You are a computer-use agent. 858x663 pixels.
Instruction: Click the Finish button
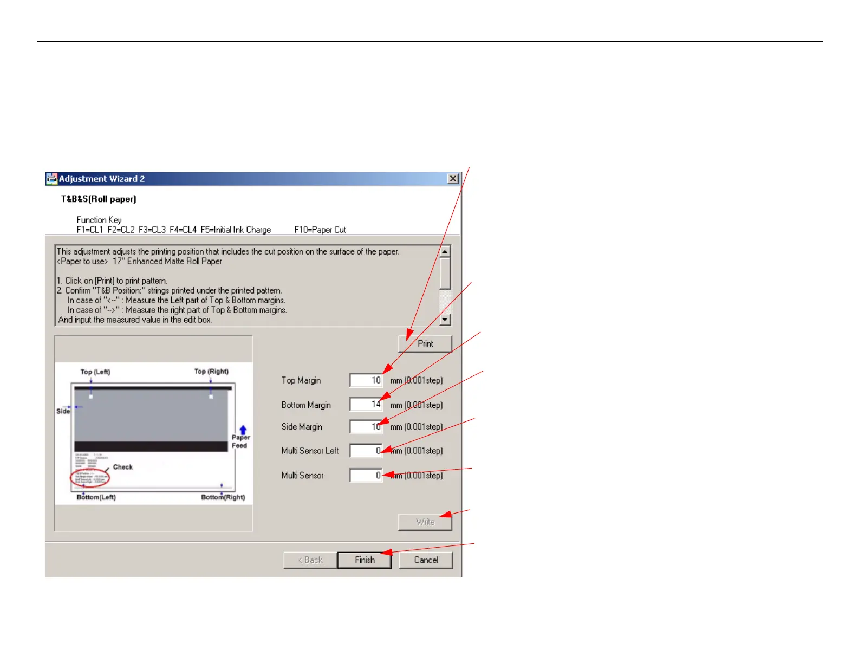click(365, 560)
